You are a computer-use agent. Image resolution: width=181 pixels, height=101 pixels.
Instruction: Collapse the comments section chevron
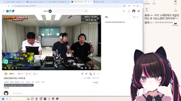pyautogui.click(x=10, y=88)
